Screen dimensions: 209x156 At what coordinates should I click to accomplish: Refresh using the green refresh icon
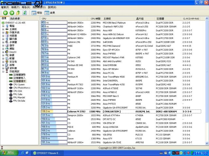coord(24,13)
